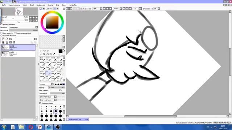This screenshot has width=232, height=130.
Task: Select the Слой2 layer row
Action: pyautogui.click(x=18, y=47)
